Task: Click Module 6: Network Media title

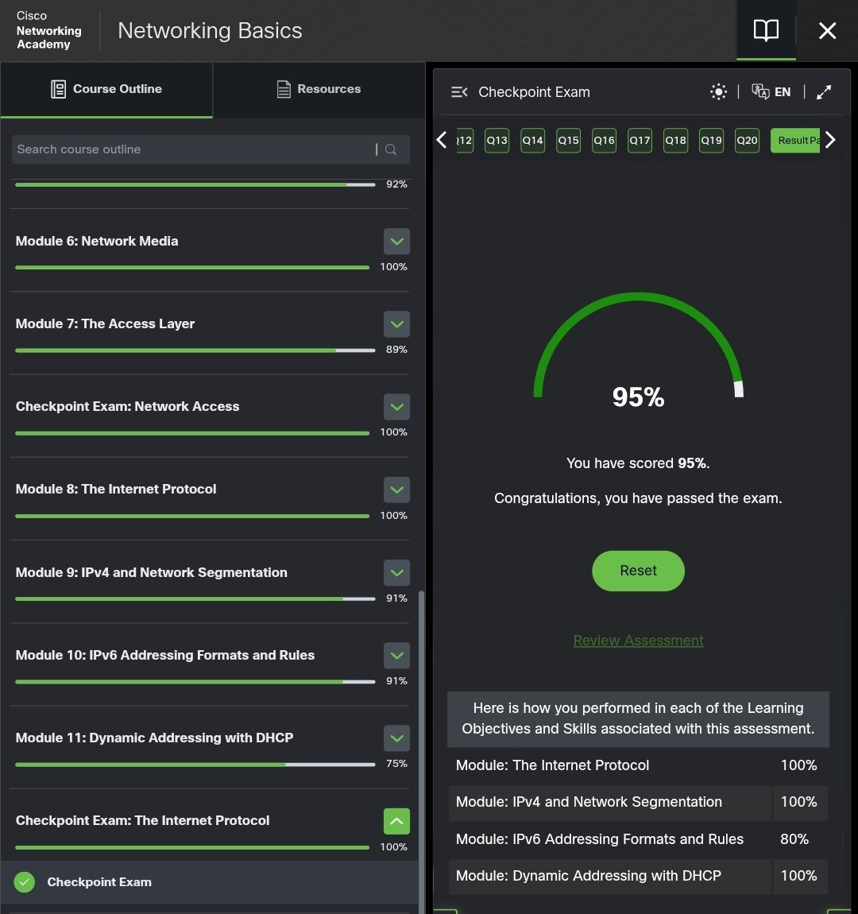Action: (97, 242)
